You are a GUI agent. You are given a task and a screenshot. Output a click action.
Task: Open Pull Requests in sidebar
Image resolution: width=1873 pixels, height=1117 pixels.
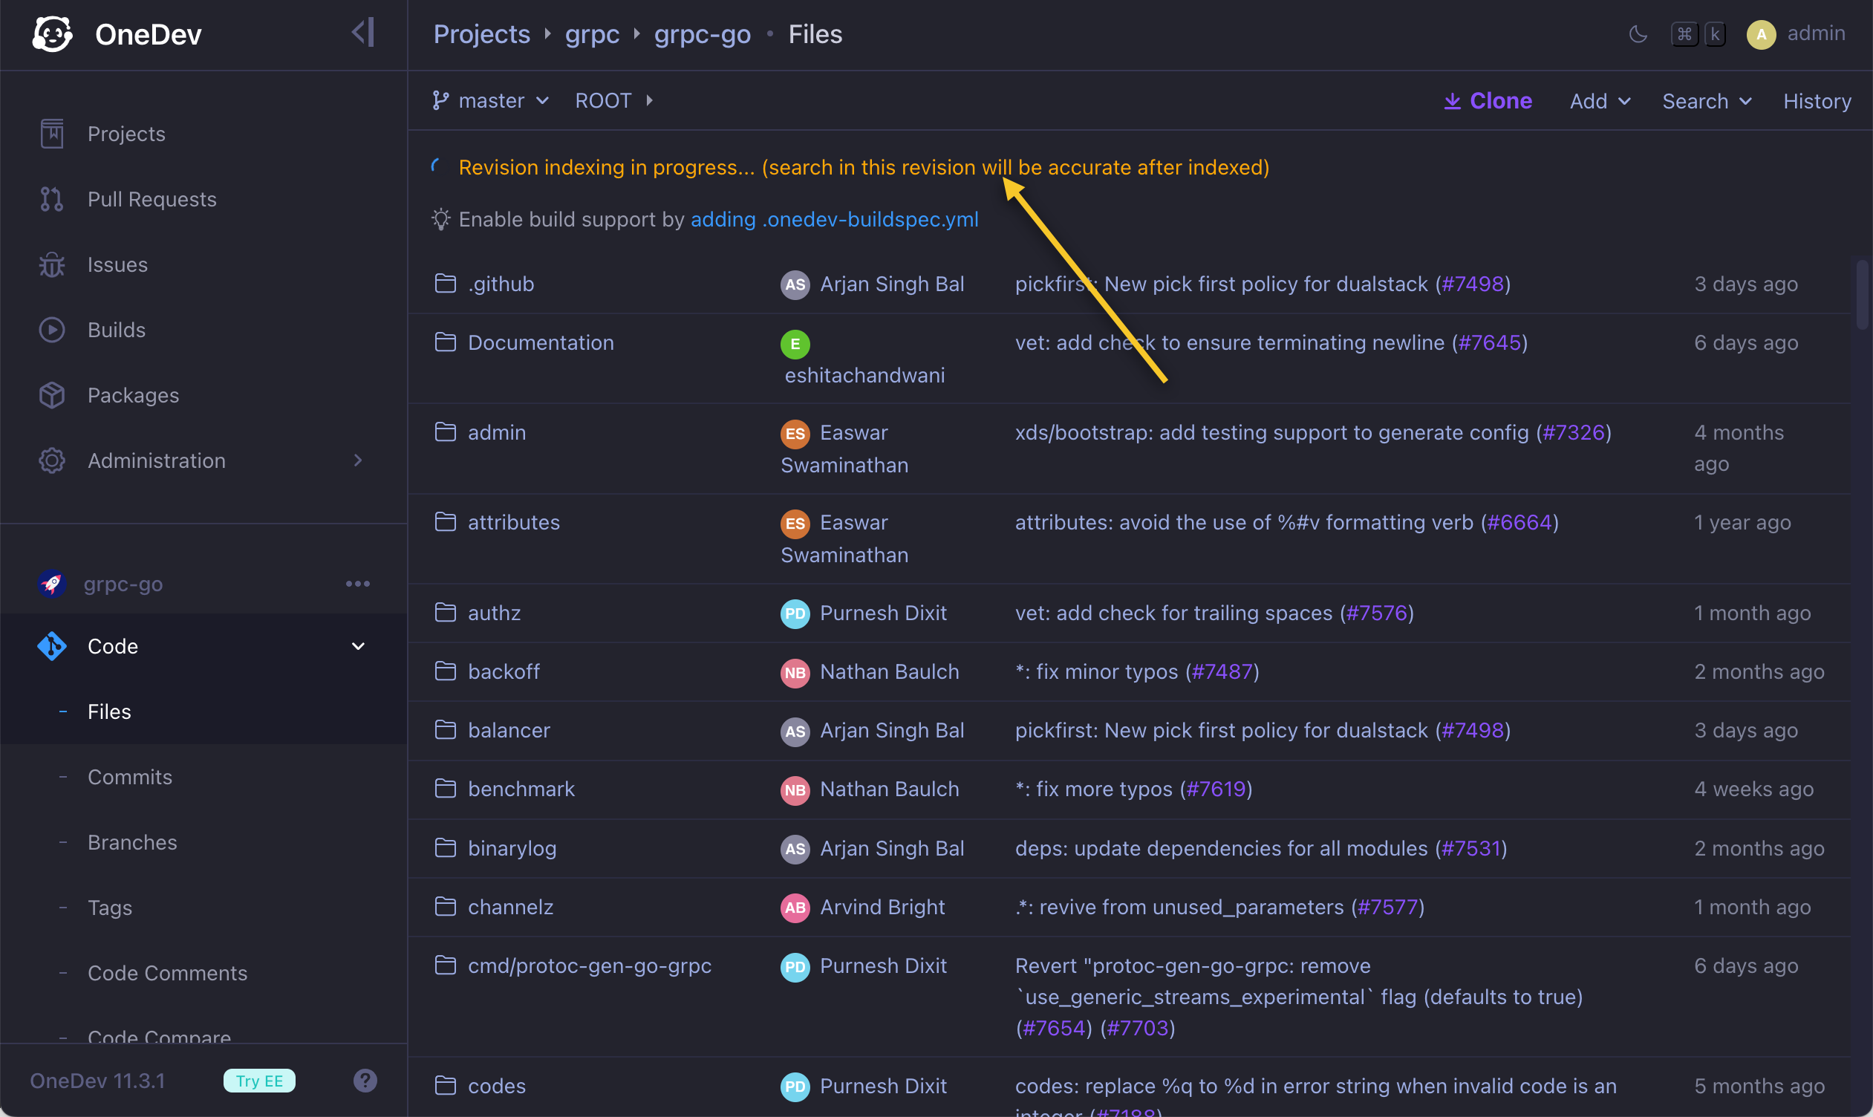(x=152, y=199)
